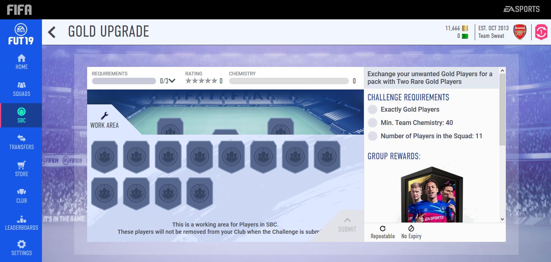Click the 11,666 coins balance

tap(457, 28)
